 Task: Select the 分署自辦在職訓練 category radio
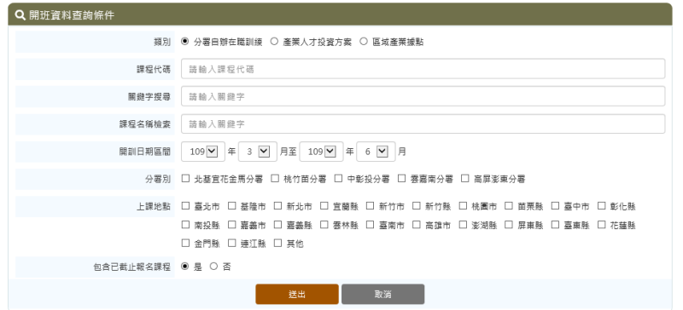(x=185, y=42)
